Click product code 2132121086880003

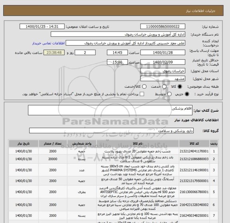point(194,159)
